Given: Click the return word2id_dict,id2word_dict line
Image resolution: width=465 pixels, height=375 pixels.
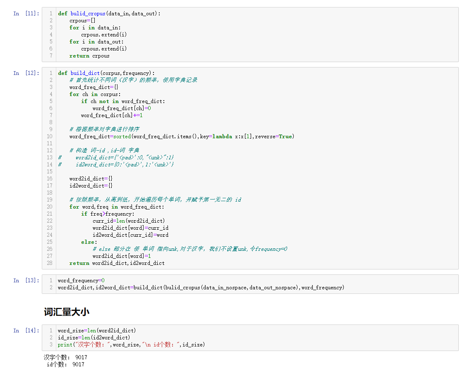Looking at the screenshot, I should [117, 263].
